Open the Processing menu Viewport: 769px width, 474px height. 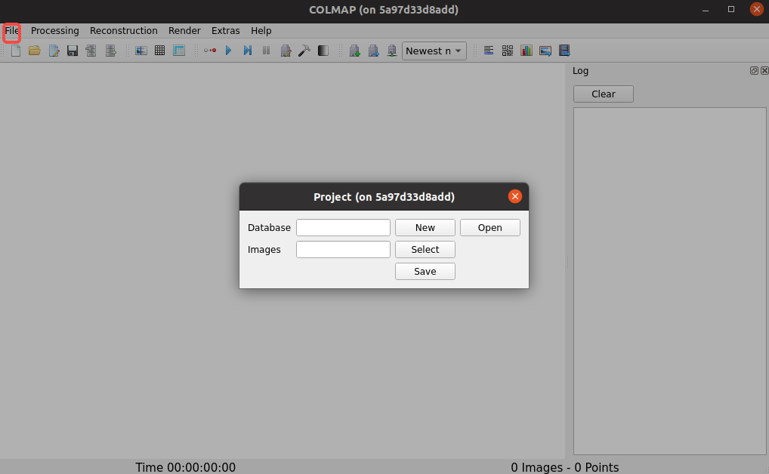tap(55, 31)
